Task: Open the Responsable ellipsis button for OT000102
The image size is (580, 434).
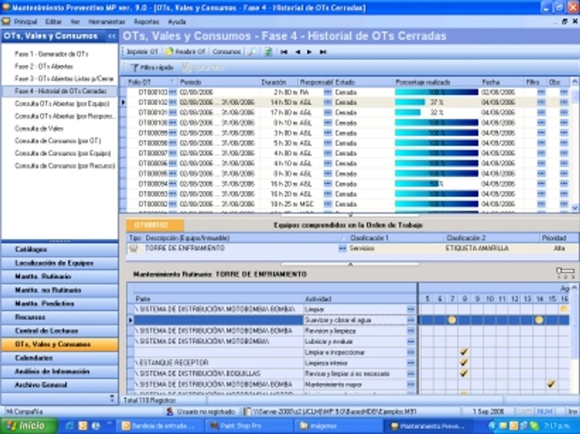Action: [x=327, y=102]
